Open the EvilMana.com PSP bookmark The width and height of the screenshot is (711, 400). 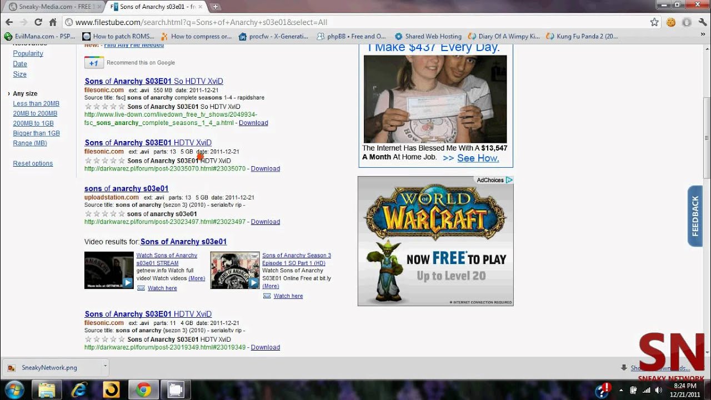39,36
